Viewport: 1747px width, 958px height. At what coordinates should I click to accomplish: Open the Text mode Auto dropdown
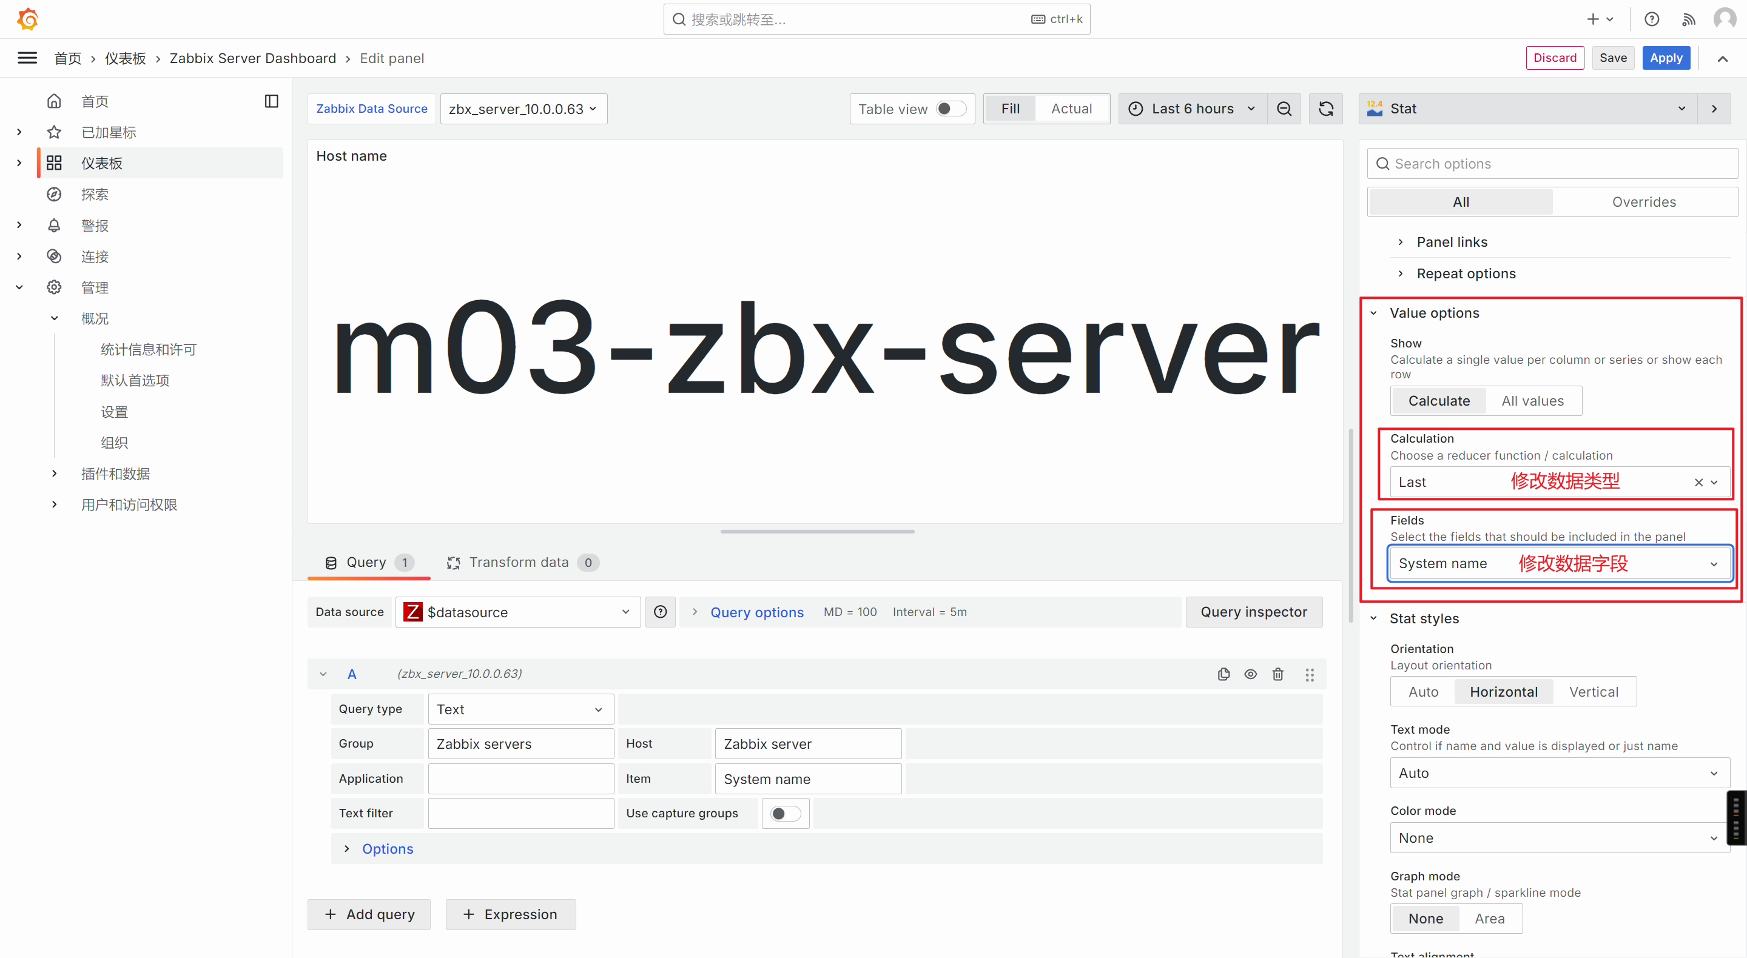1560,773
